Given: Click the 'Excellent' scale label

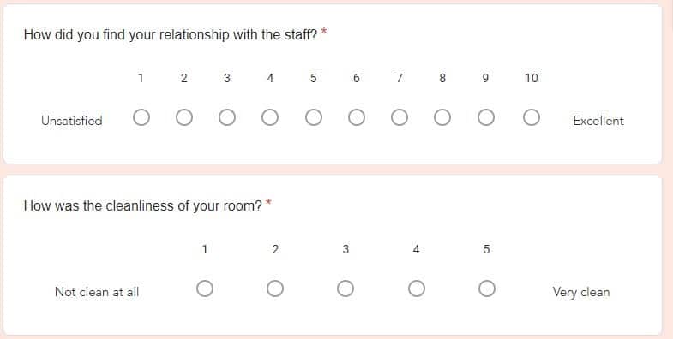Looking at the screenshot, I should pos(598,121).
